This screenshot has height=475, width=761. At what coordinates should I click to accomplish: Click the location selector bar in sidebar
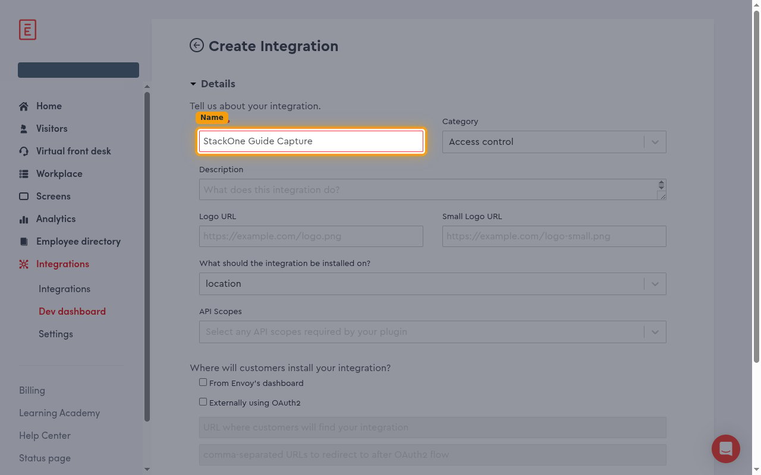[78, 70]
